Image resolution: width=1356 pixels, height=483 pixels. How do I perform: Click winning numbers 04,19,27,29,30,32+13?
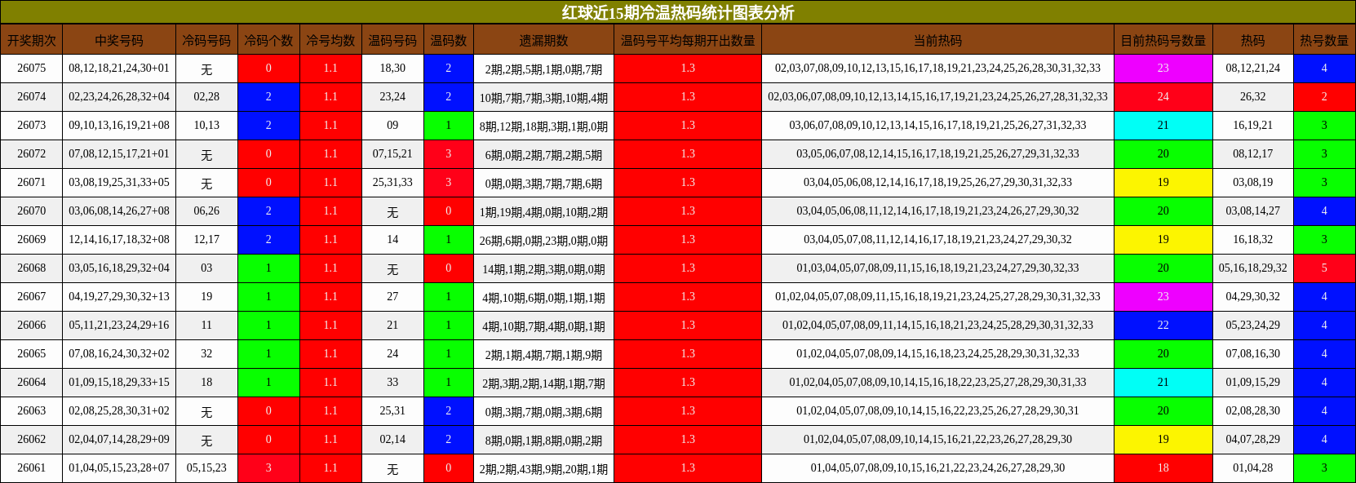(x=119, y=297)
